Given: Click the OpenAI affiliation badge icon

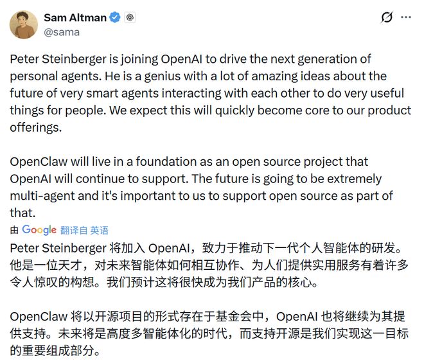Looking at the screenshot, I should pos(130,17).
